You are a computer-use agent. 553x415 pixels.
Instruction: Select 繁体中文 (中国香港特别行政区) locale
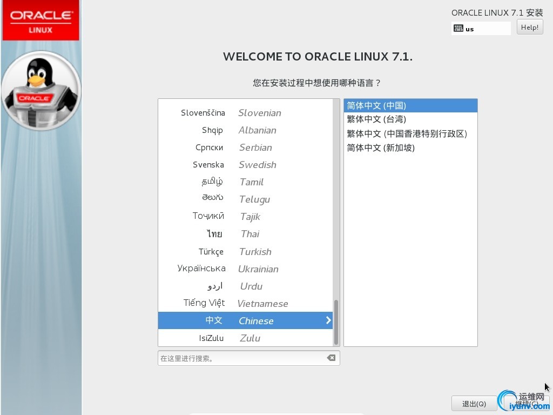point(410,134)
